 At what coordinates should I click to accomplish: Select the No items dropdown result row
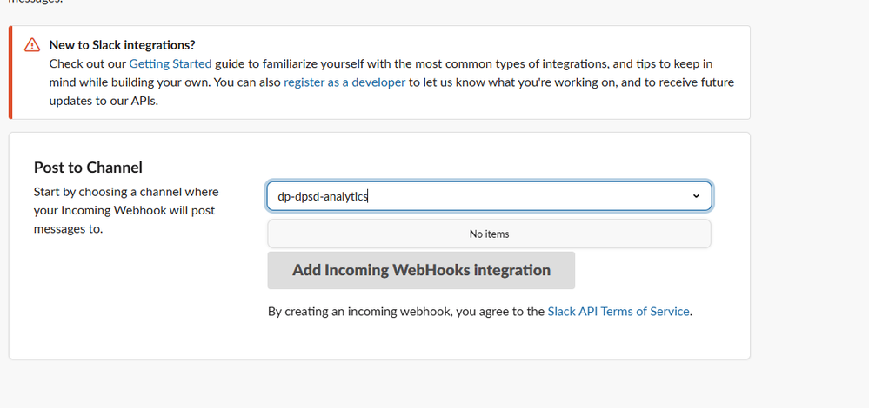pos(489,234)
